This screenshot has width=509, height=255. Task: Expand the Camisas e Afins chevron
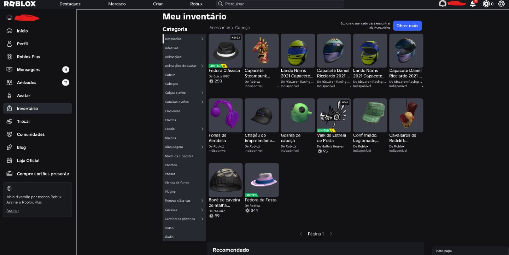point(202,102)
